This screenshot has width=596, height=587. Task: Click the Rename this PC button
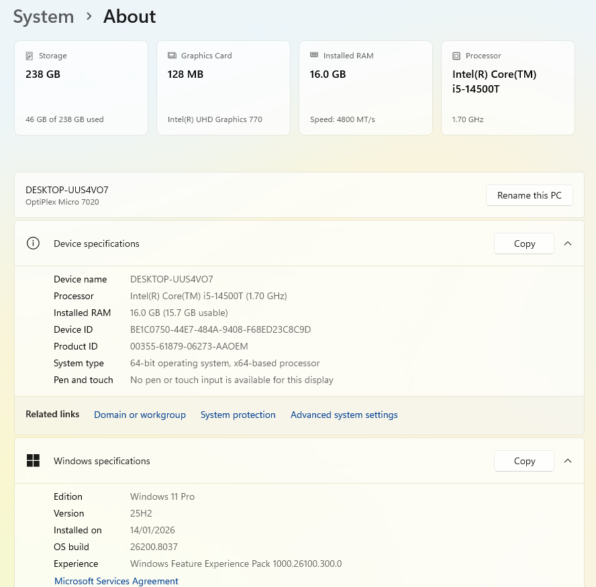pos(529,195)
